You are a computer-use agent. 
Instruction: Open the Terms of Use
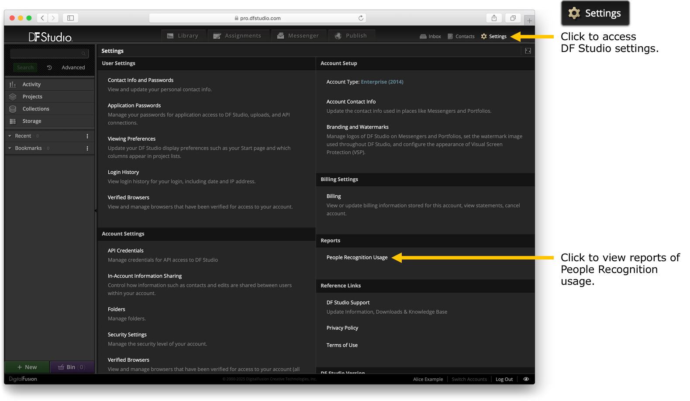342,346
